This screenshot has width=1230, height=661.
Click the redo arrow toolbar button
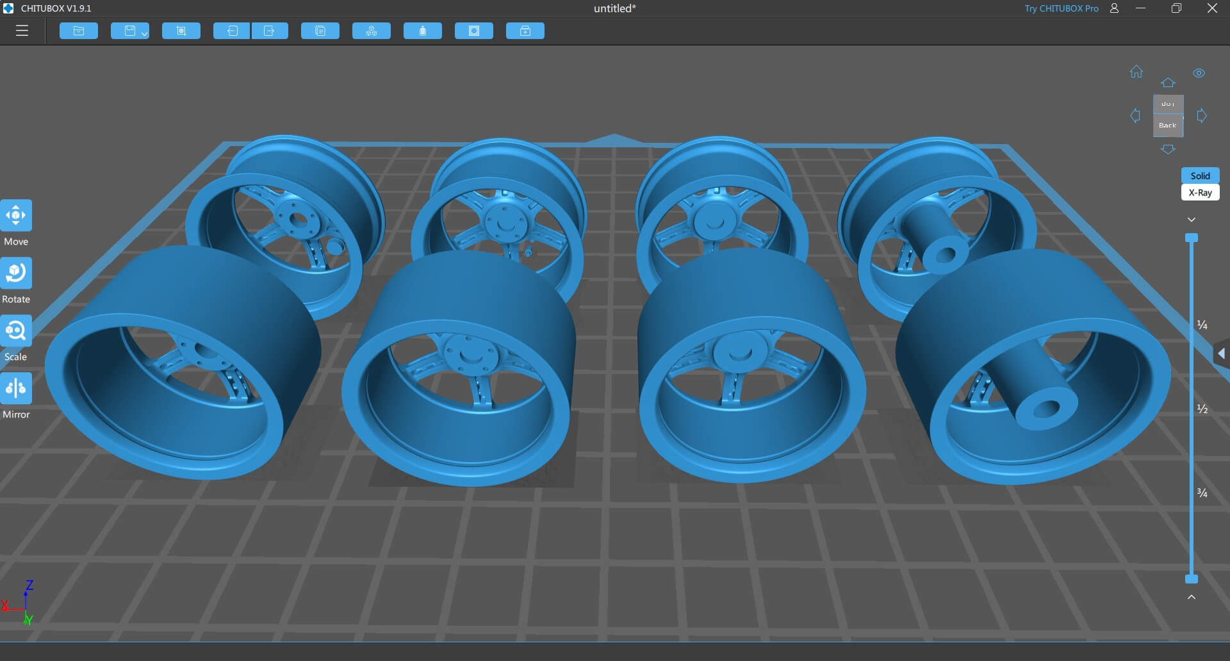270,31
